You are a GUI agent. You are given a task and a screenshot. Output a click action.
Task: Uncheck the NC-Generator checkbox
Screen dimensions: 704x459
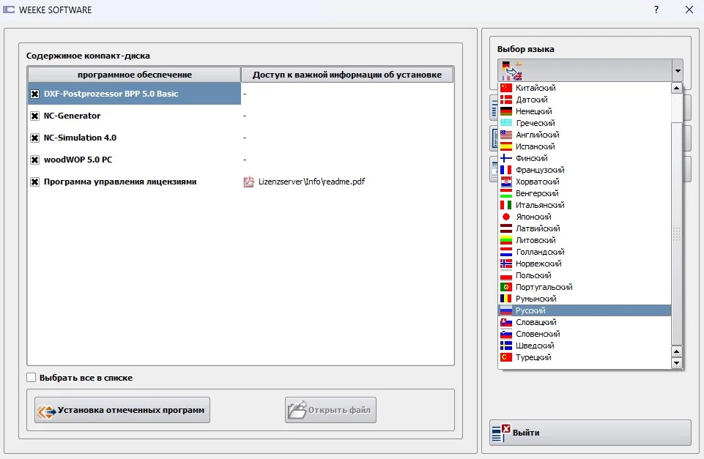pyautogui.click(x=34, y=116)
